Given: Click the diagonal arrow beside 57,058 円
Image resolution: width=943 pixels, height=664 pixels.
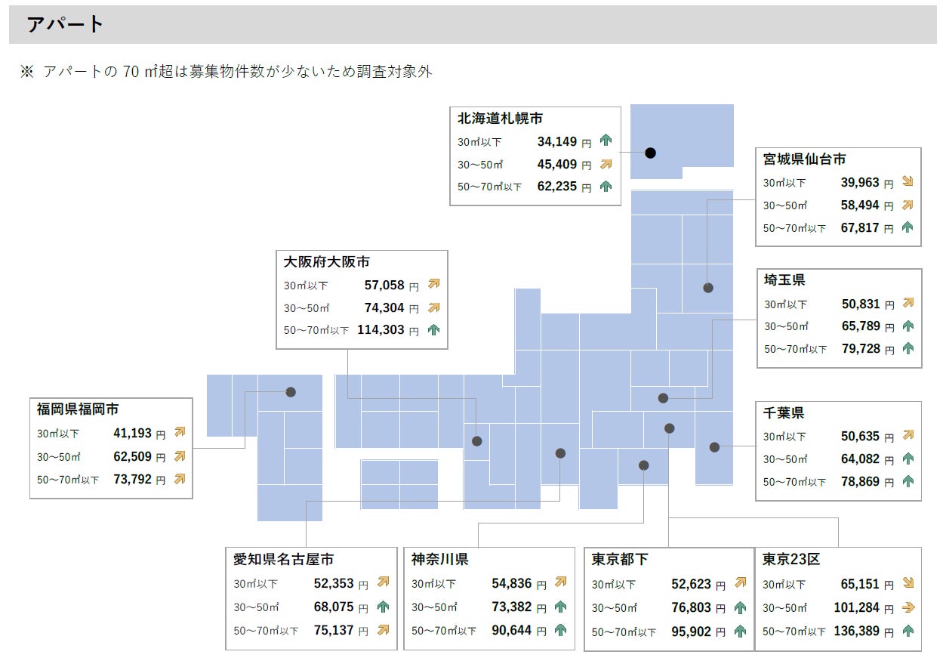Looking at the screenshot, I should tap(433, 285).
